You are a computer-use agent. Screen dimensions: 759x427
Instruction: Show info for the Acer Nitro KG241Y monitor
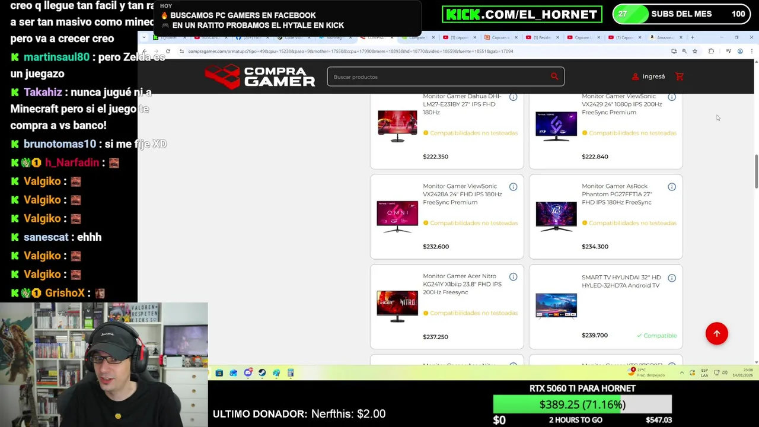(513, 277)
